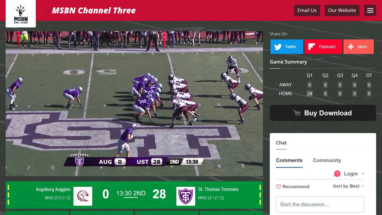The image size is (382, 215).
Task: Click the AWAY row label
Action: tap(286, 85)
